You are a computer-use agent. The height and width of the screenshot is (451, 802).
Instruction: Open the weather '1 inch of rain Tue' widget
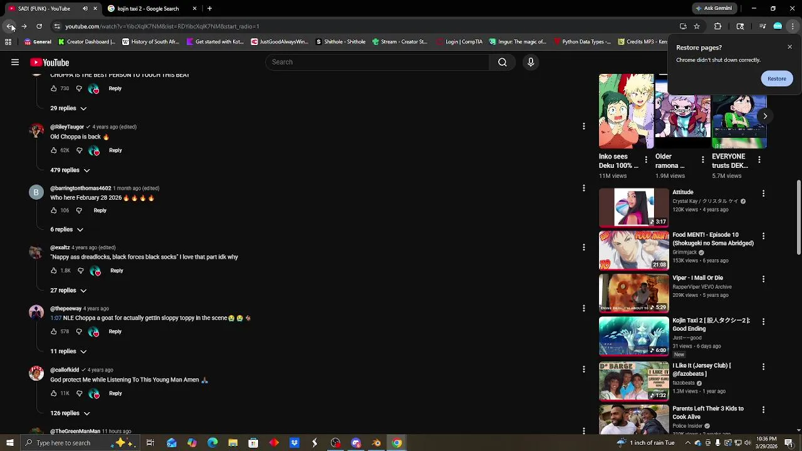(645, 443)
